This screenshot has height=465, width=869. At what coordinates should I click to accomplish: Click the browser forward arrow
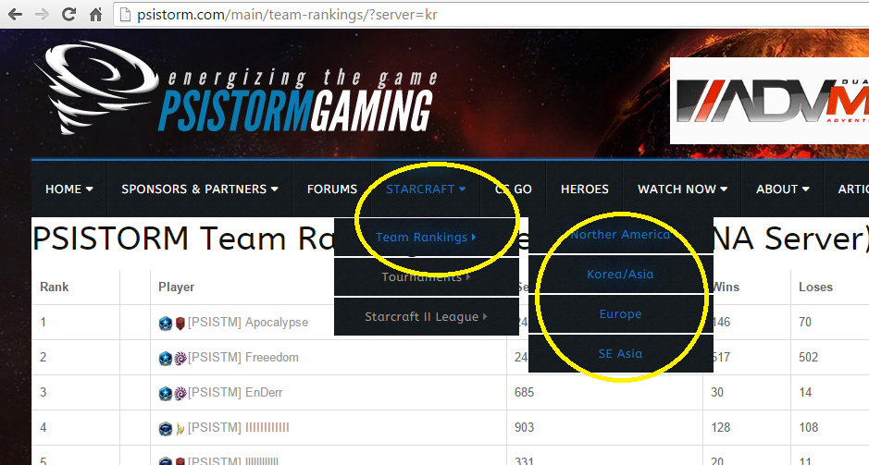(x=42, y=15)
